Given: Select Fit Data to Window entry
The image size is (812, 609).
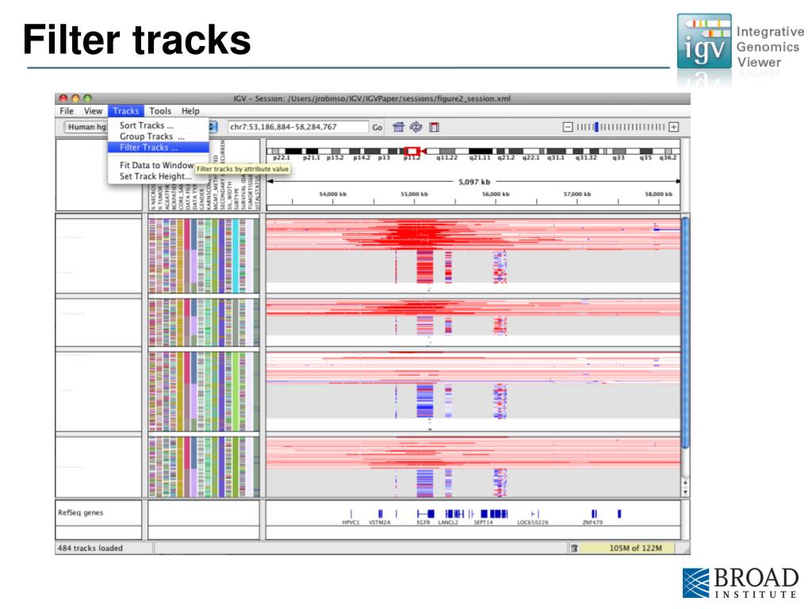Looking at the screenshot, I should tap(156, 165).
